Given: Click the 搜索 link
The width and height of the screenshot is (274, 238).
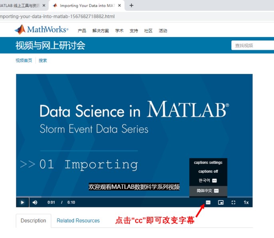Looking at the screenshot, I should [43, 60].
